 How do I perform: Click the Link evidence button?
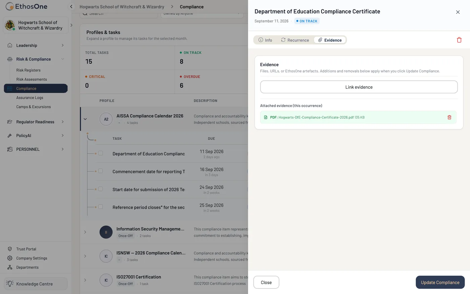point(359,87)
